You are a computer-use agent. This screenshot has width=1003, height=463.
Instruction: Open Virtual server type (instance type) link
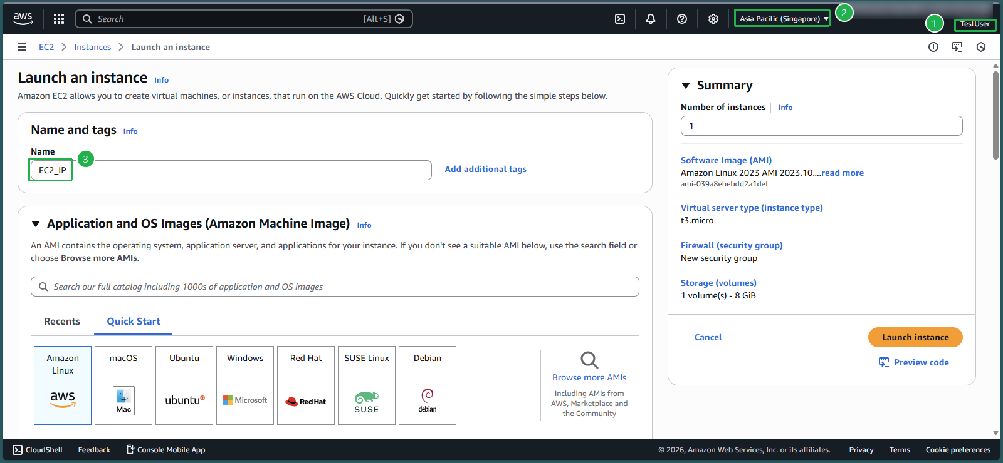[752, 208]
